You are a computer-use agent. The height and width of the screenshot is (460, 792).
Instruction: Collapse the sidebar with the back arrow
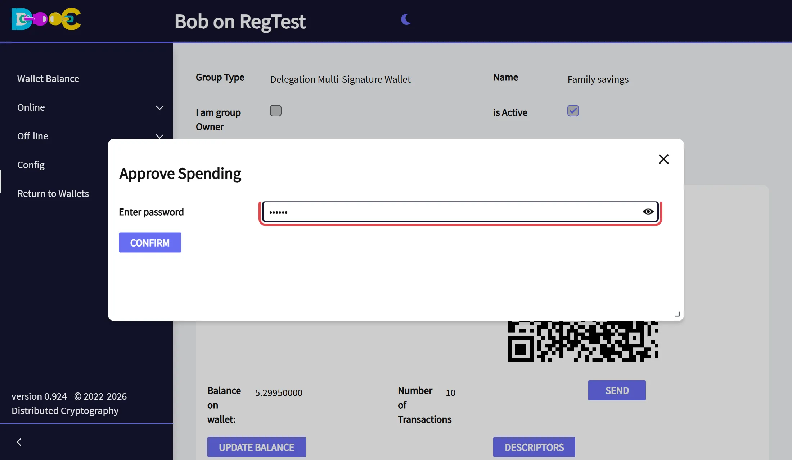[19, 442]
